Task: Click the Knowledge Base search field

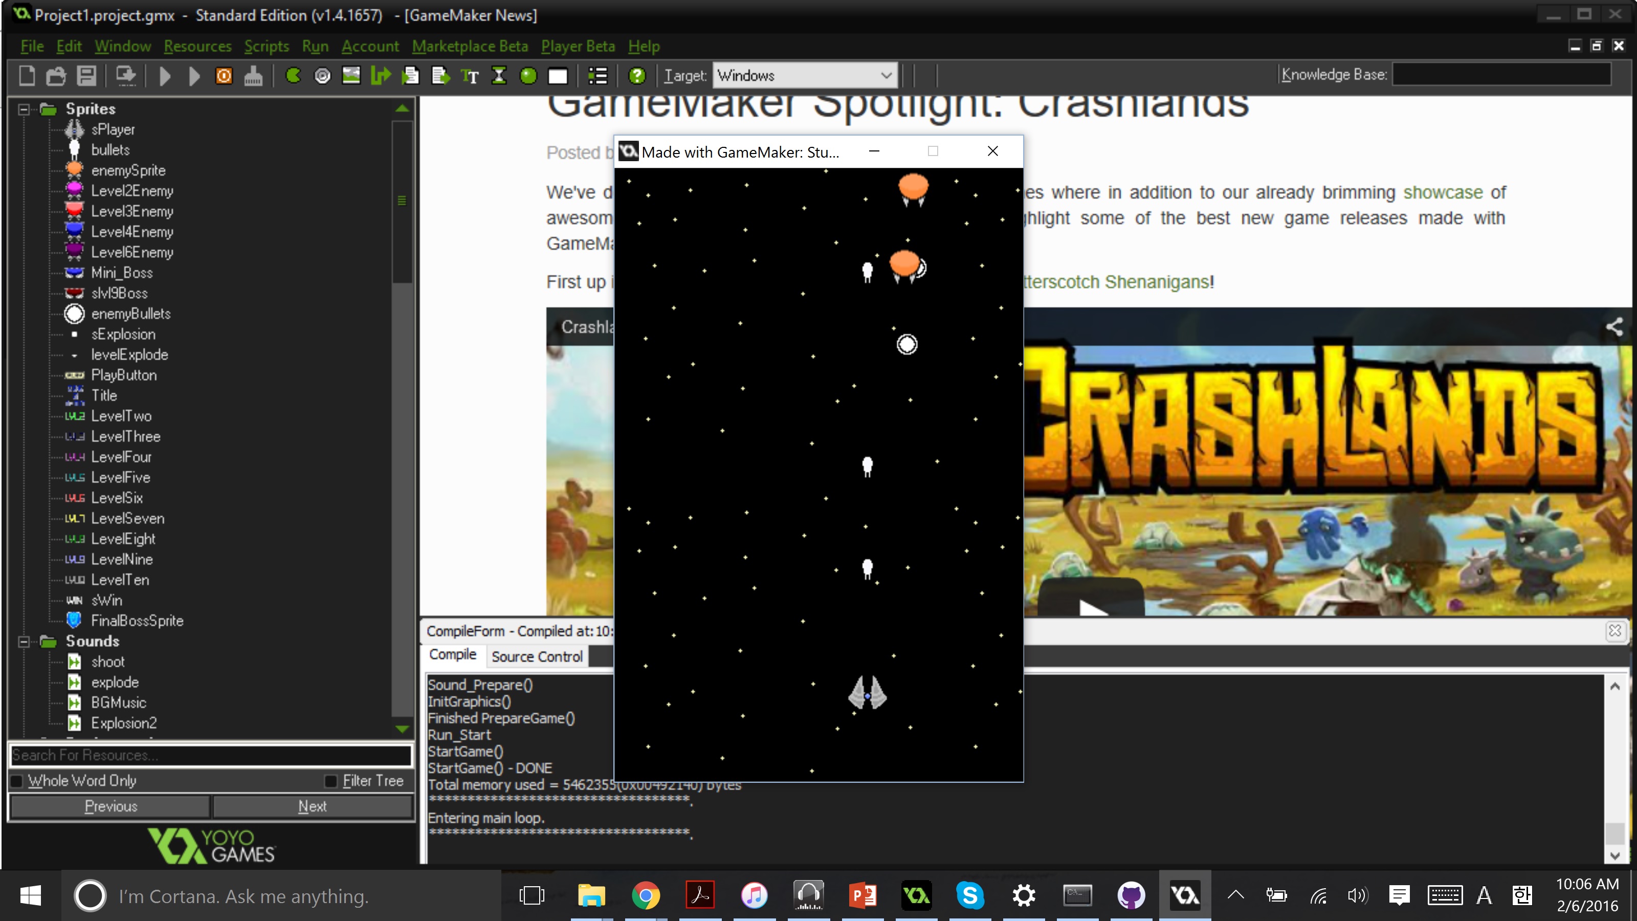Action: pyautogui.click(x=1501, y=75)
